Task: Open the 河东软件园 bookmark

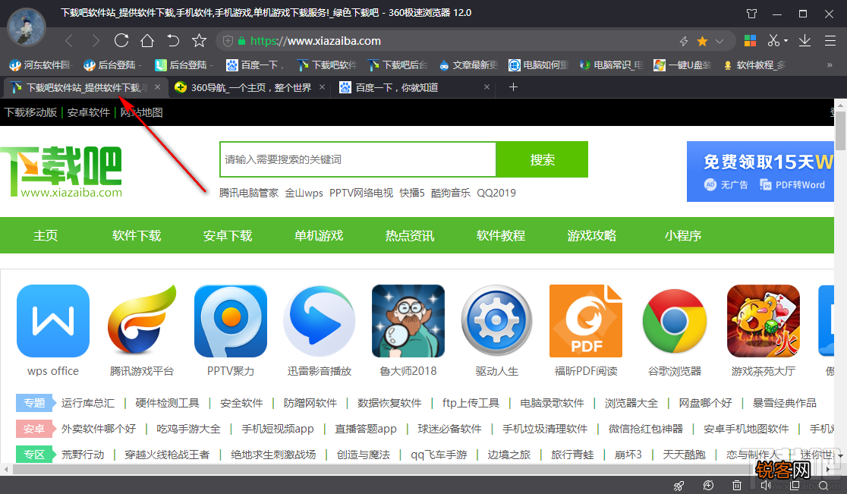Action: click(40, 65)
